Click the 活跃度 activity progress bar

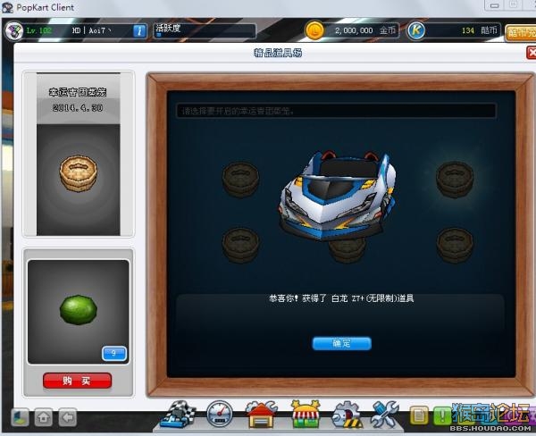205,30
